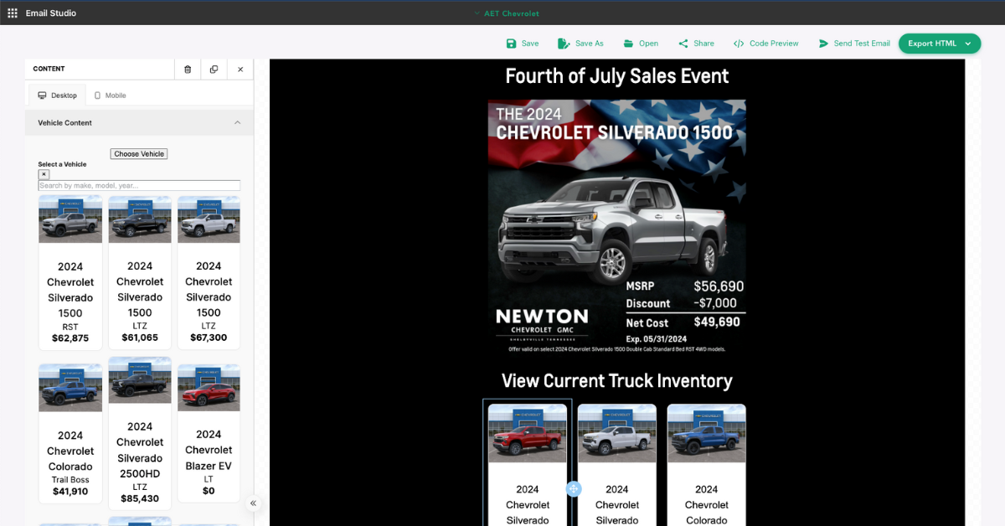The width and height of the screenshot is (1005, 526).
Task: Click the Choose Vehicle button
Action: coord(139,154)
